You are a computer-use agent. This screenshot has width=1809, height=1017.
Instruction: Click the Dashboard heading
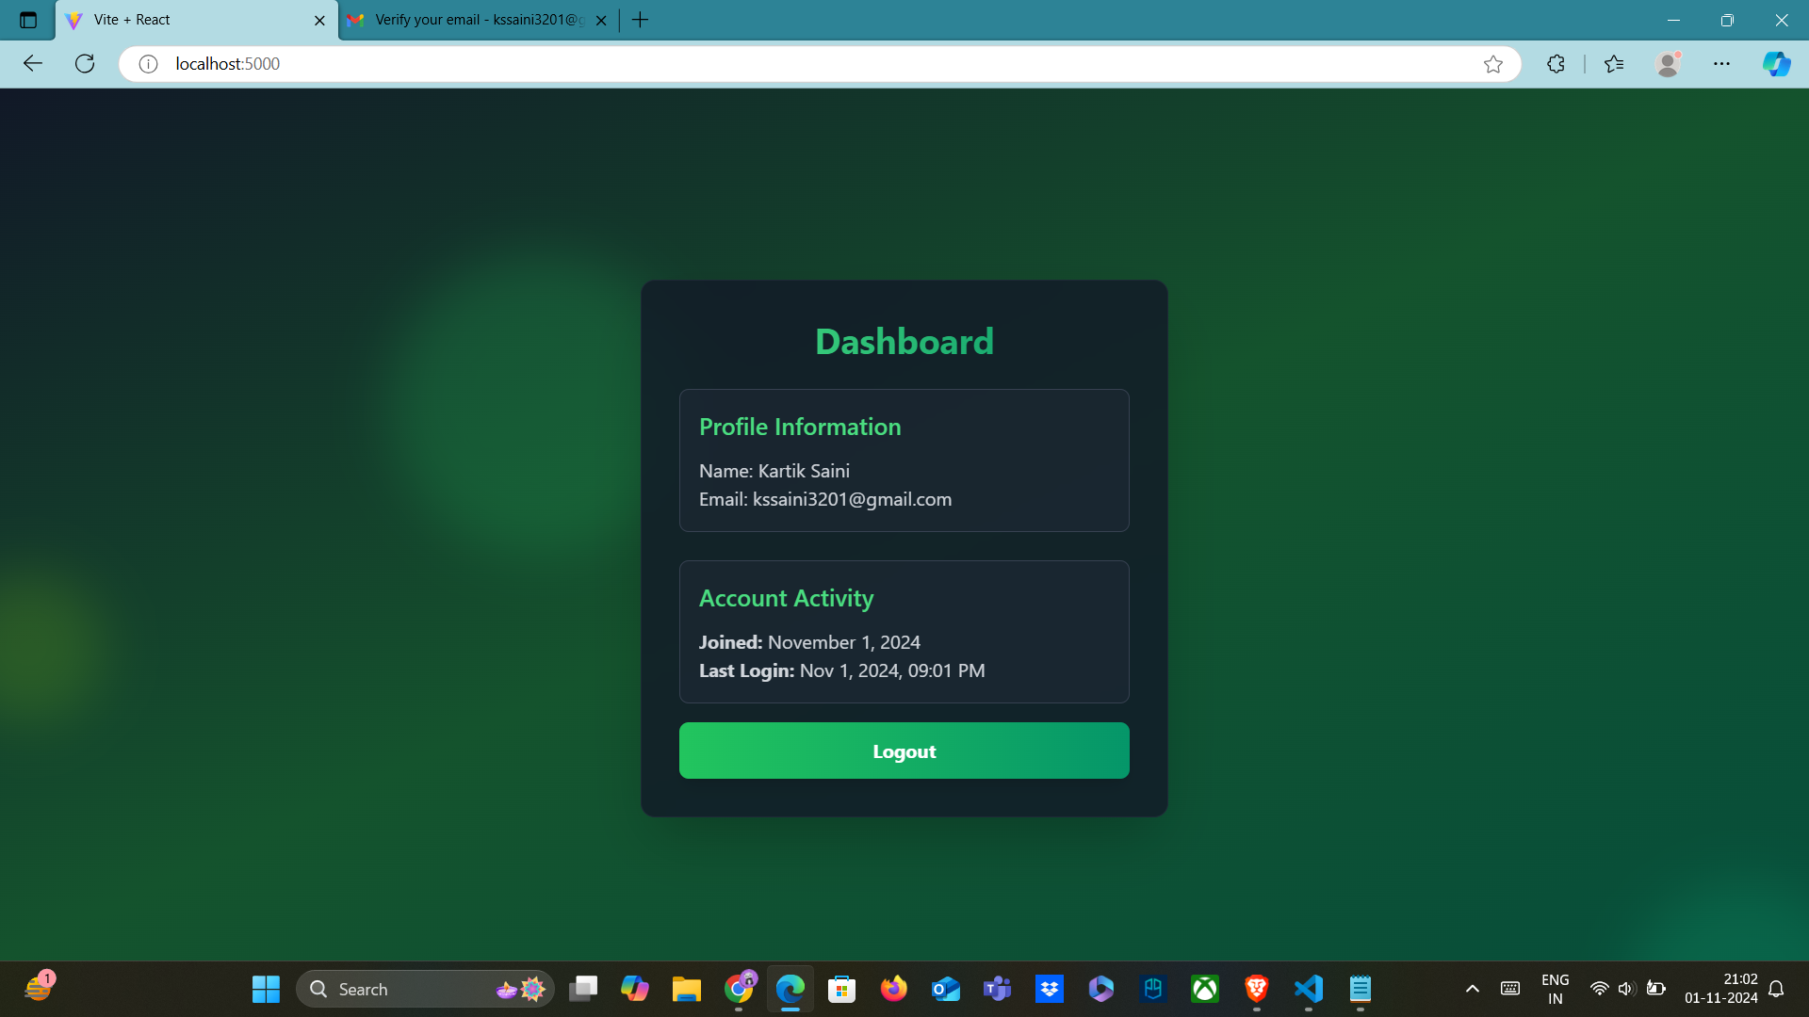pyautogui.click(x=904, y=341)
